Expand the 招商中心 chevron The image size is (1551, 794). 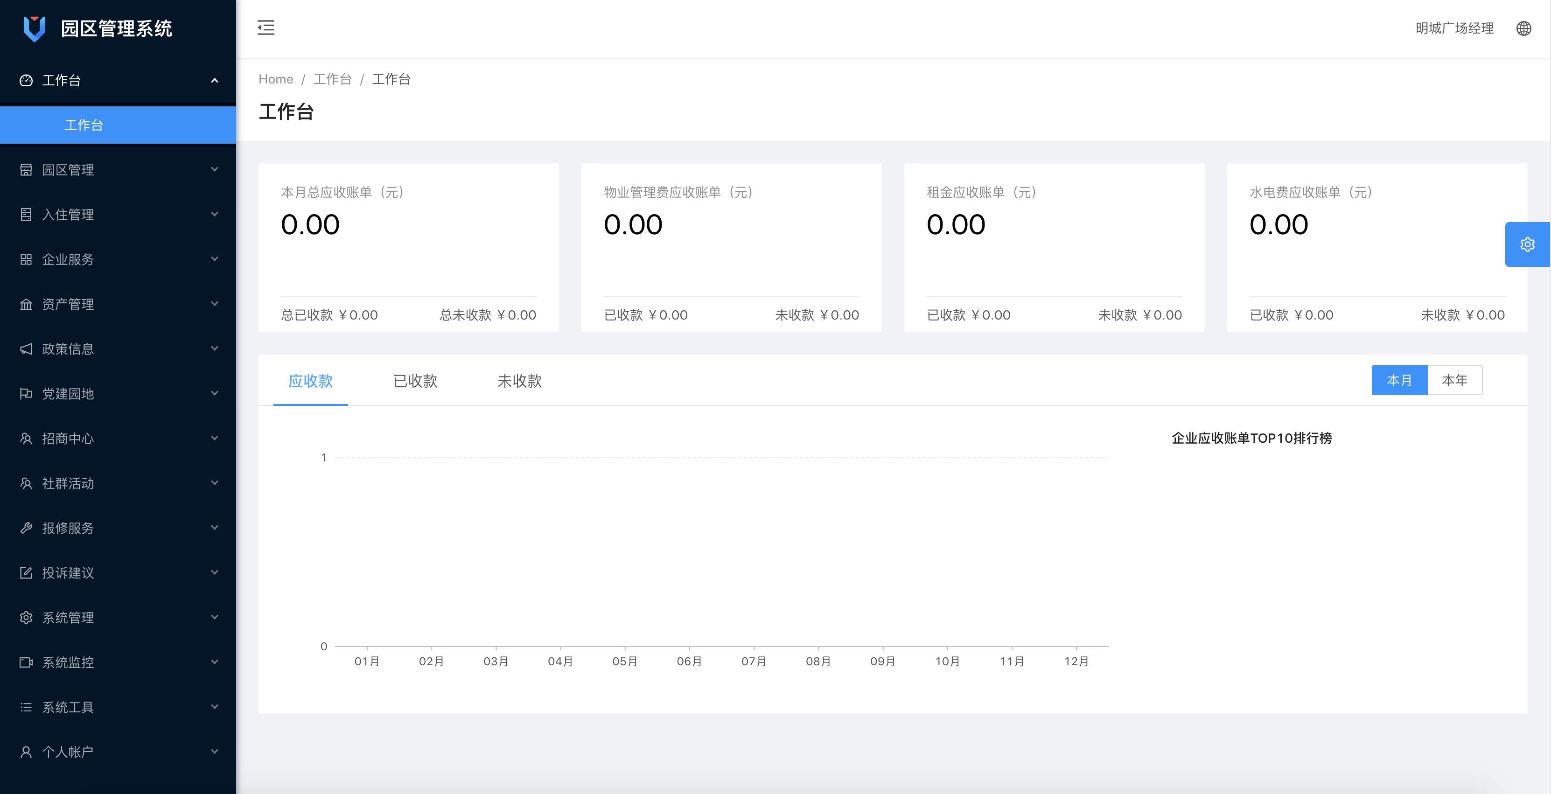(x=214, y=438)
